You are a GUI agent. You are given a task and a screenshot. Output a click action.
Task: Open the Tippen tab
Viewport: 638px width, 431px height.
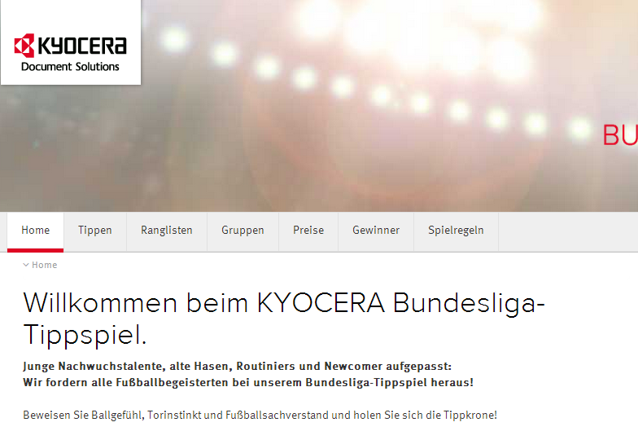coord(94,231)
